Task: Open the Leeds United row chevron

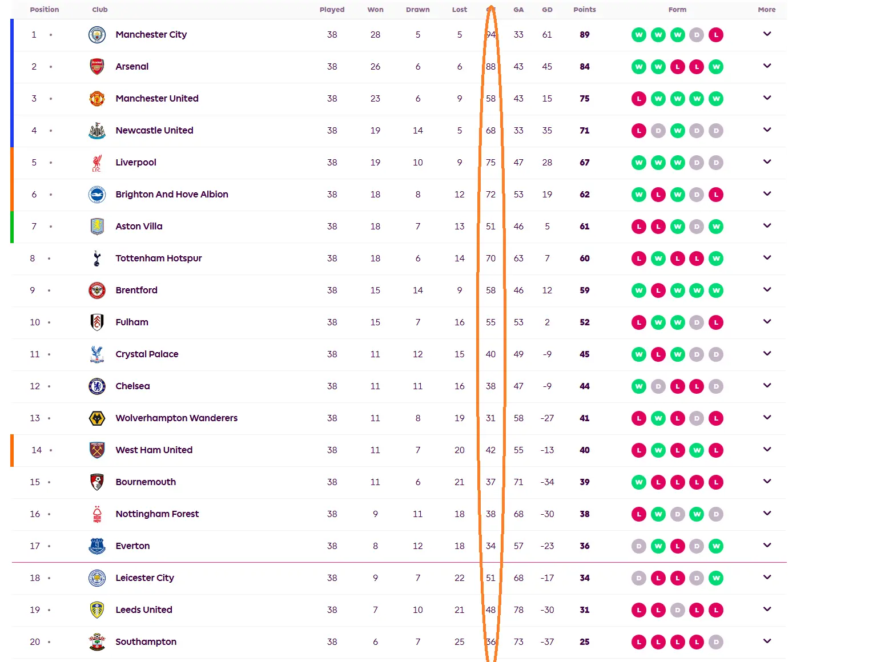Action: [x=767, y=609]
